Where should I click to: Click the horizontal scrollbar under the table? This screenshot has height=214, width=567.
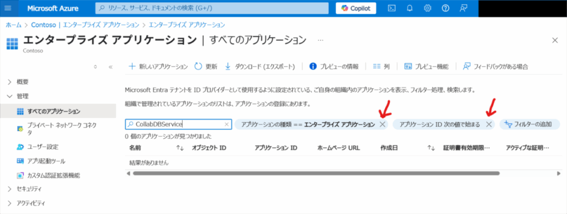(x=316, y=173)
